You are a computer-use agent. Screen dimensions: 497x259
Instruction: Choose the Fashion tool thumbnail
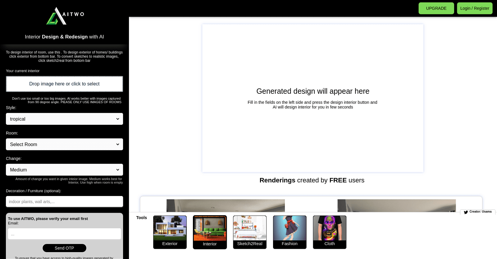(290, 232)
